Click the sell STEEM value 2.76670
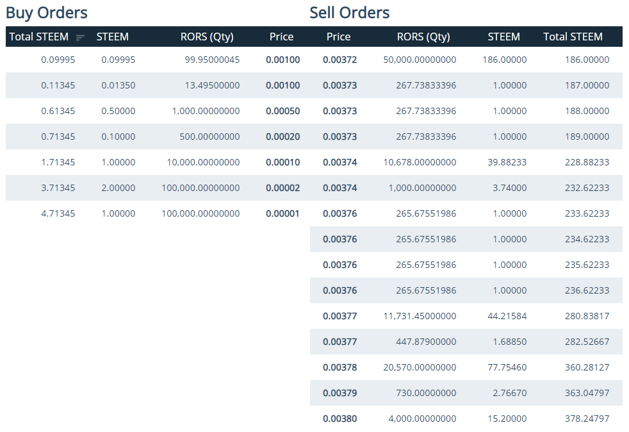This screenshot has height=432, width=629. click(x=509, y=393)
